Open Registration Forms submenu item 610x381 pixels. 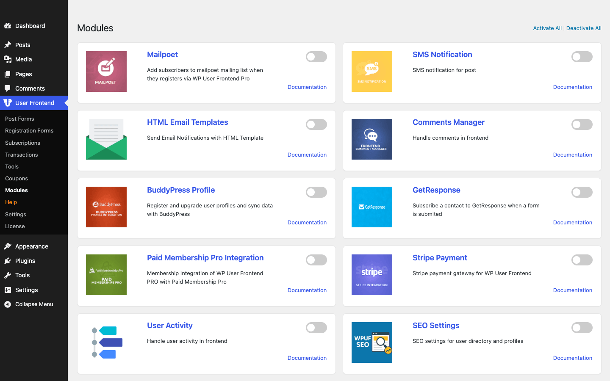coord(29,131)
